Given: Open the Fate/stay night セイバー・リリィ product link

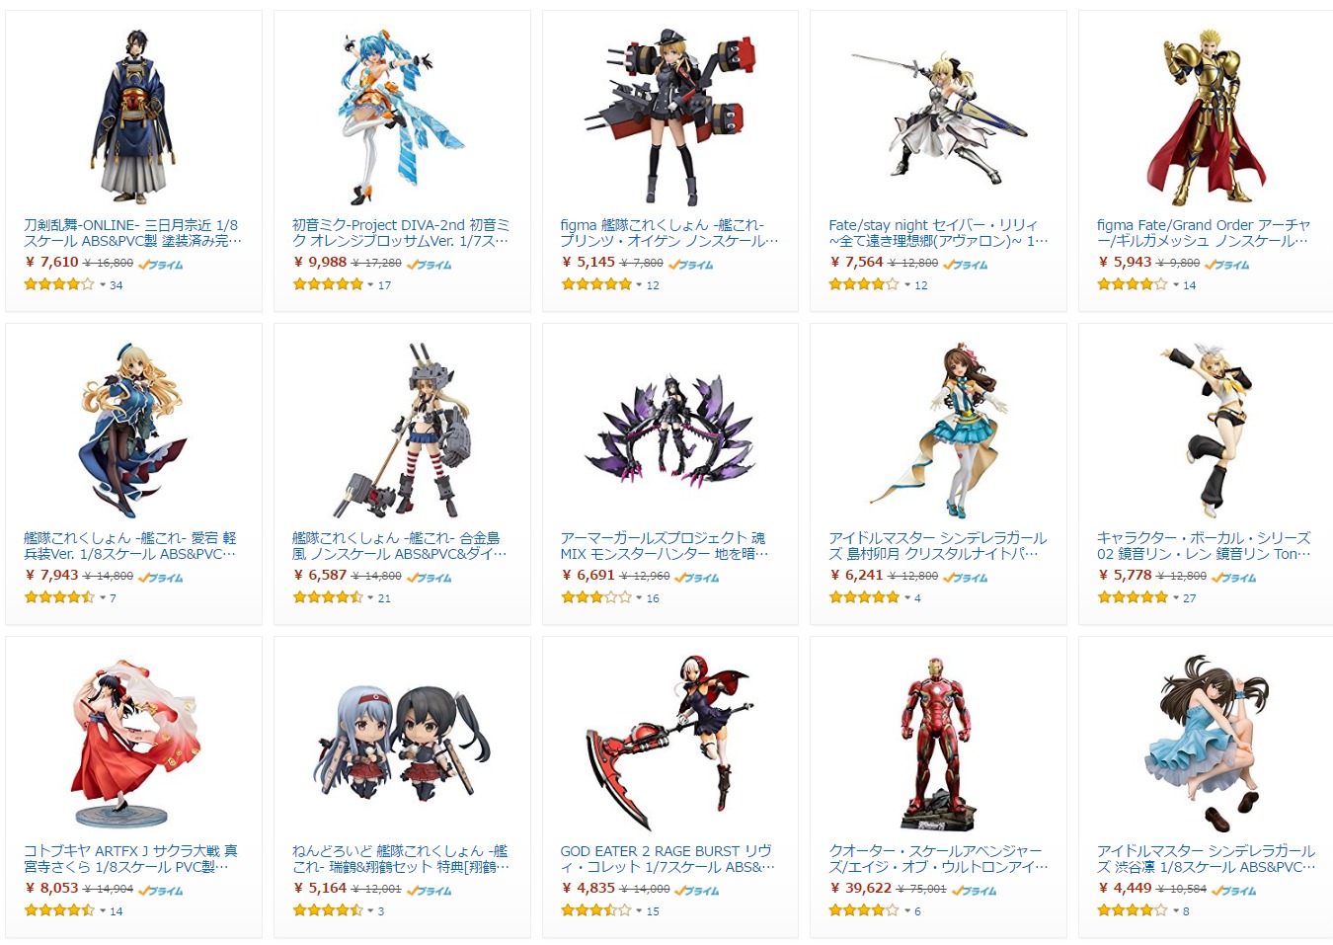Looking at the screenshot, I should (938, 233).
